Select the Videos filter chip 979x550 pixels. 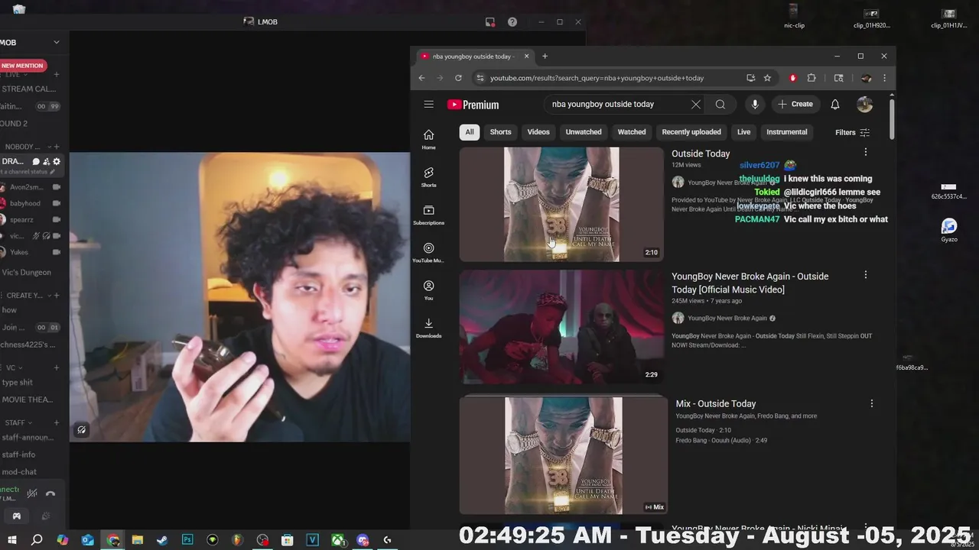[538, 132]
